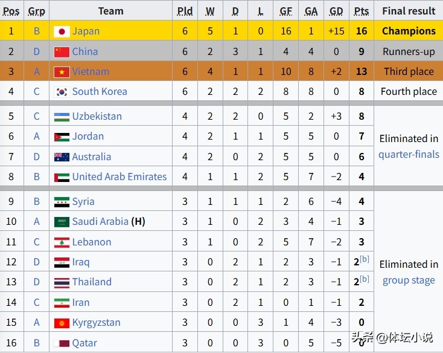The width and height of the screenshot is (443, 353).
Task: Click the China flag icon
Action: [x=62, y=52]
